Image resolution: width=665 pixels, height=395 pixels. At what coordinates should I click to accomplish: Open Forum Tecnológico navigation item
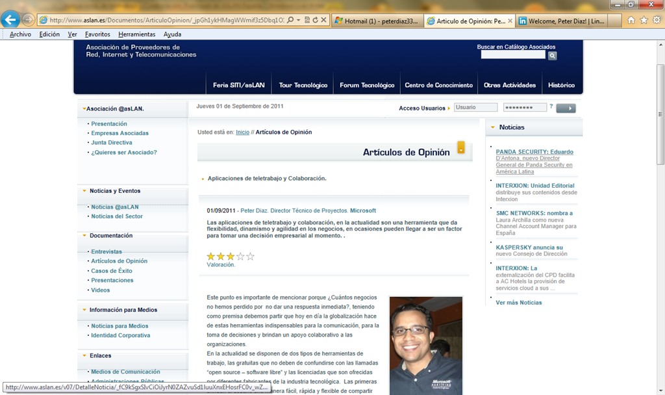pyautogui.click(x=367, y=85)
